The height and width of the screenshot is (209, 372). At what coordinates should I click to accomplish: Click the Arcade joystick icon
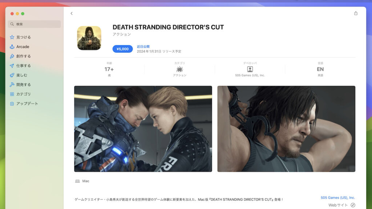pyautogui.click(x=12, y=47)
